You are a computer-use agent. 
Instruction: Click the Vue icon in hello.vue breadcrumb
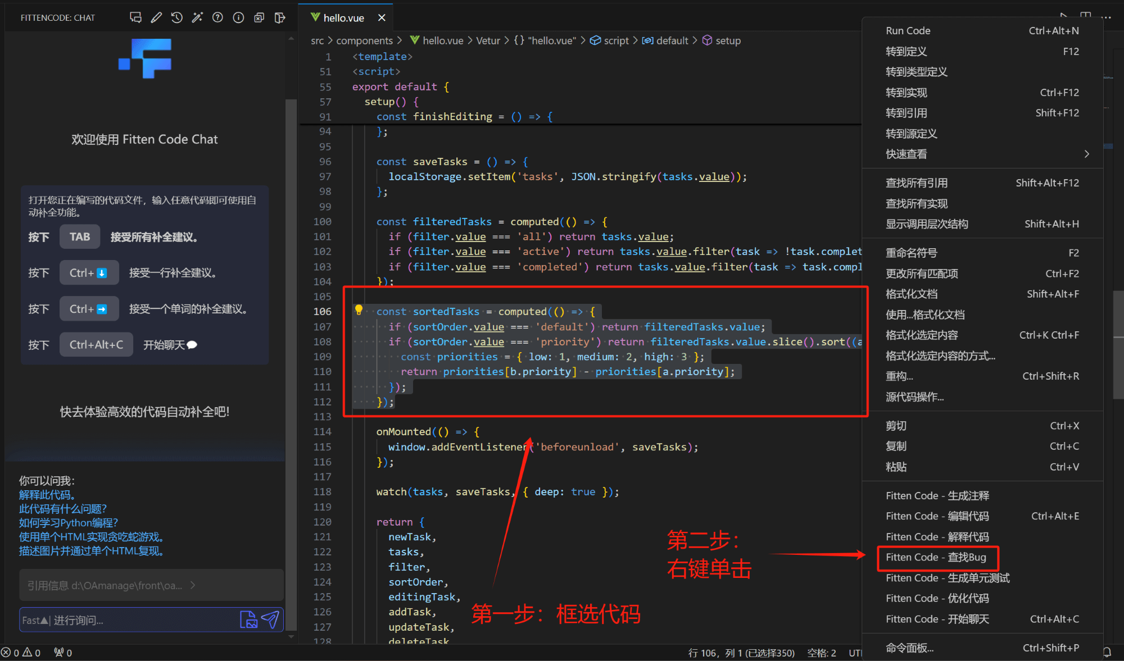(415, 40)
